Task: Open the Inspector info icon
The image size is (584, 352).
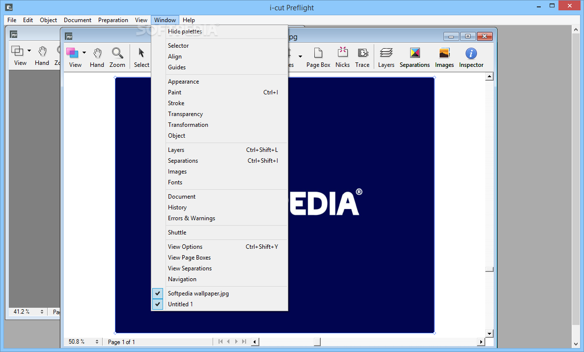Action: 471,53
